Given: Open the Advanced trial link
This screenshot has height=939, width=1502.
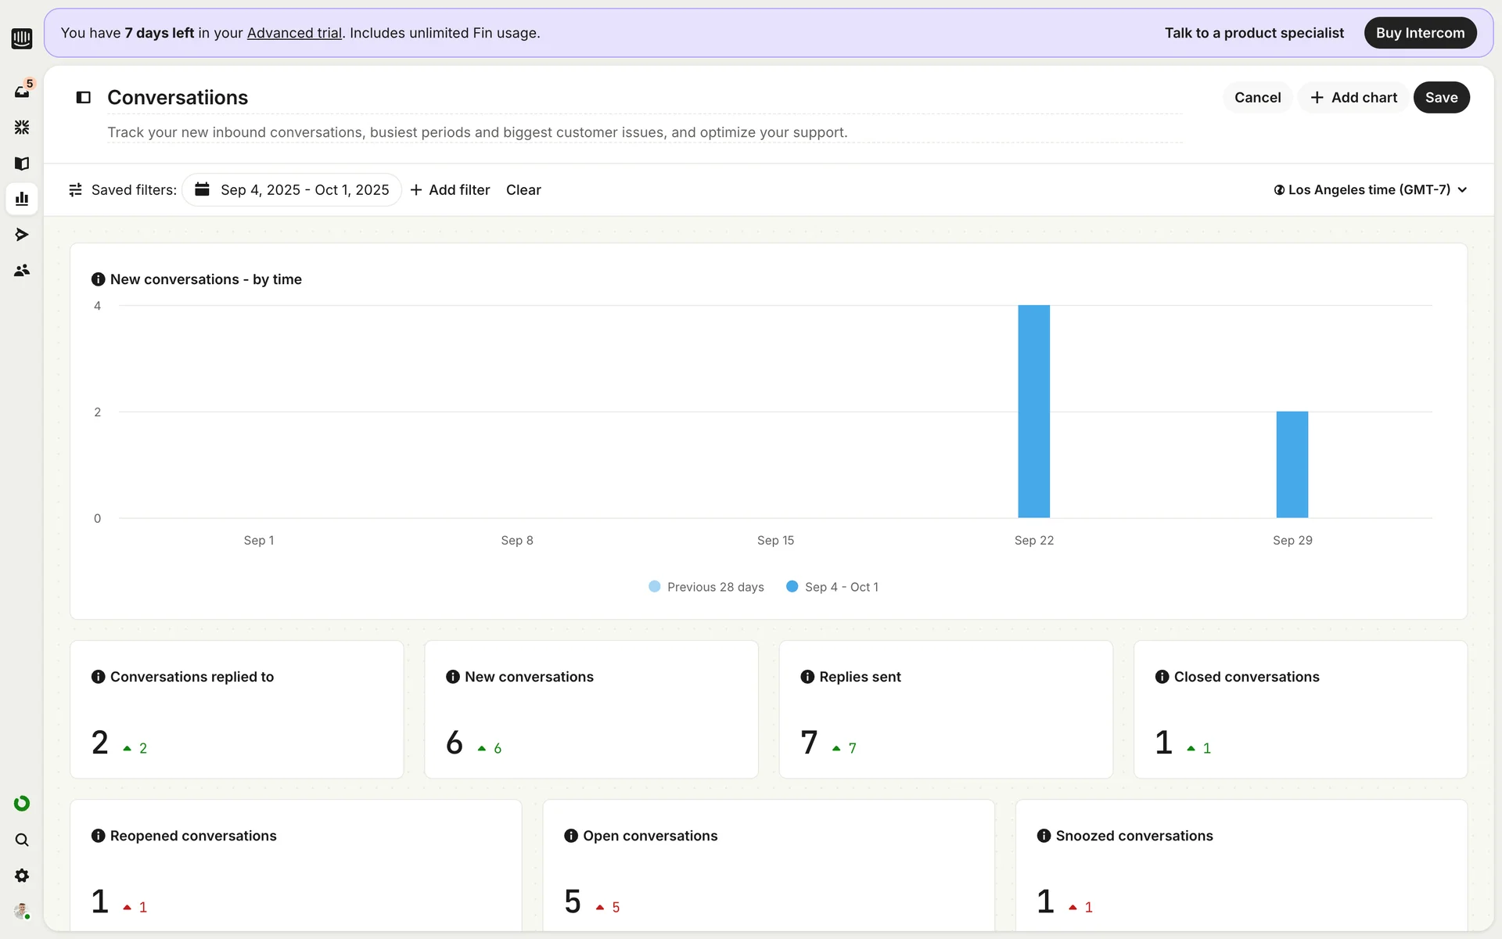Looking at the screenshot, I should (x=294, y=33).
